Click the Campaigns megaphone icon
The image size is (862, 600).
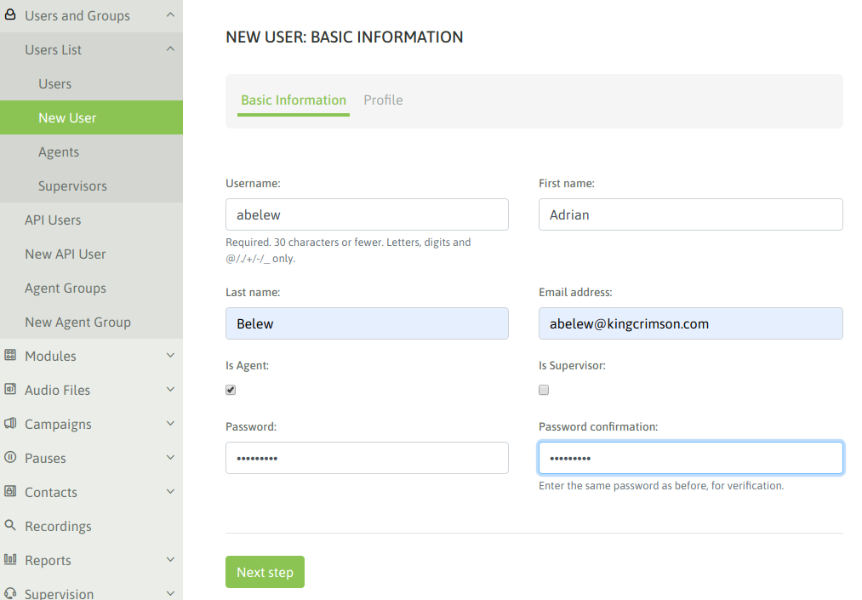coord(10,423)
